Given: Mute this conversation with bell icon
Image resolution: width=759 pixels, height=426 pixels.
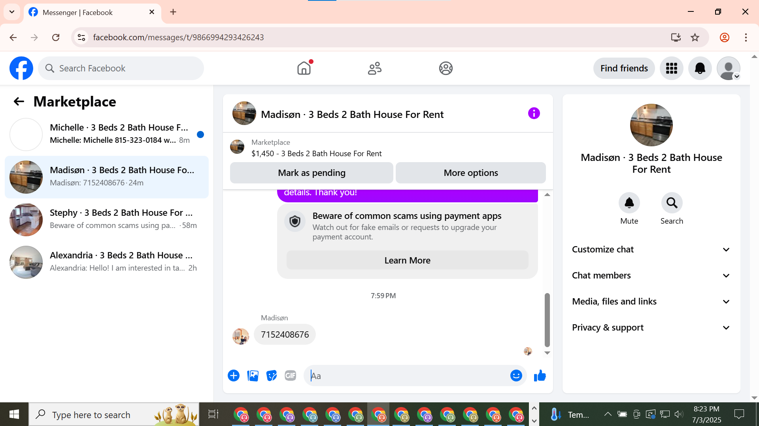Looking at the screenshot, I should click(629, 203).
